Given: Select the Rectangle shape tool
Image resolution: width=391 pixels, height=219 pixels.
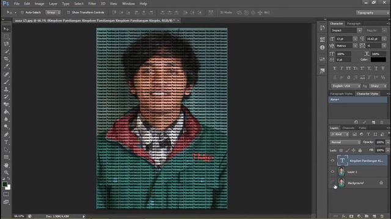Looking at the screenshot, I should coord(6,157).
